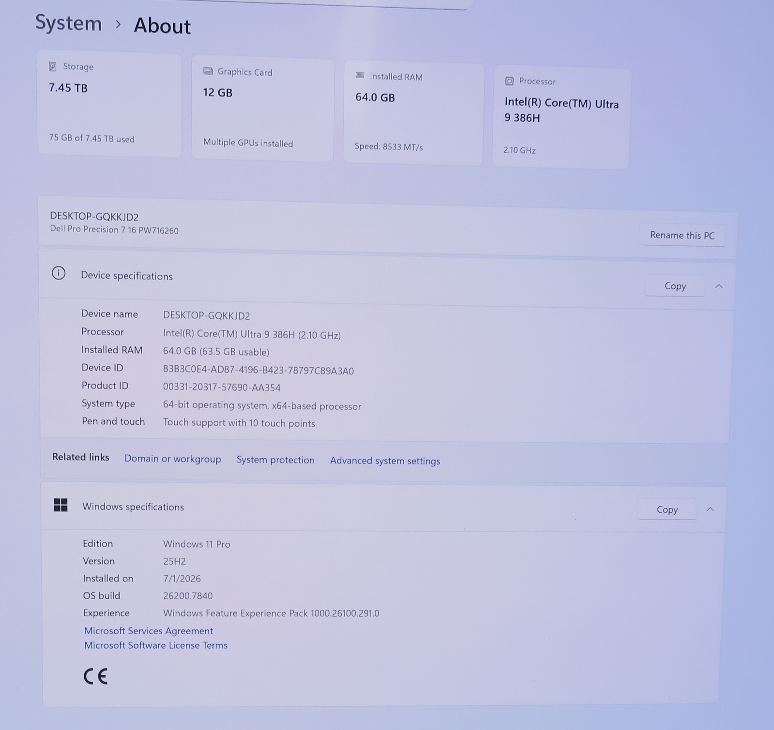Select the Device name value DESKTOP-GQKKJD2
Image resolution: width=774 pixels, height=730 pixels.
pyautogui.click(x=207, y=315)
